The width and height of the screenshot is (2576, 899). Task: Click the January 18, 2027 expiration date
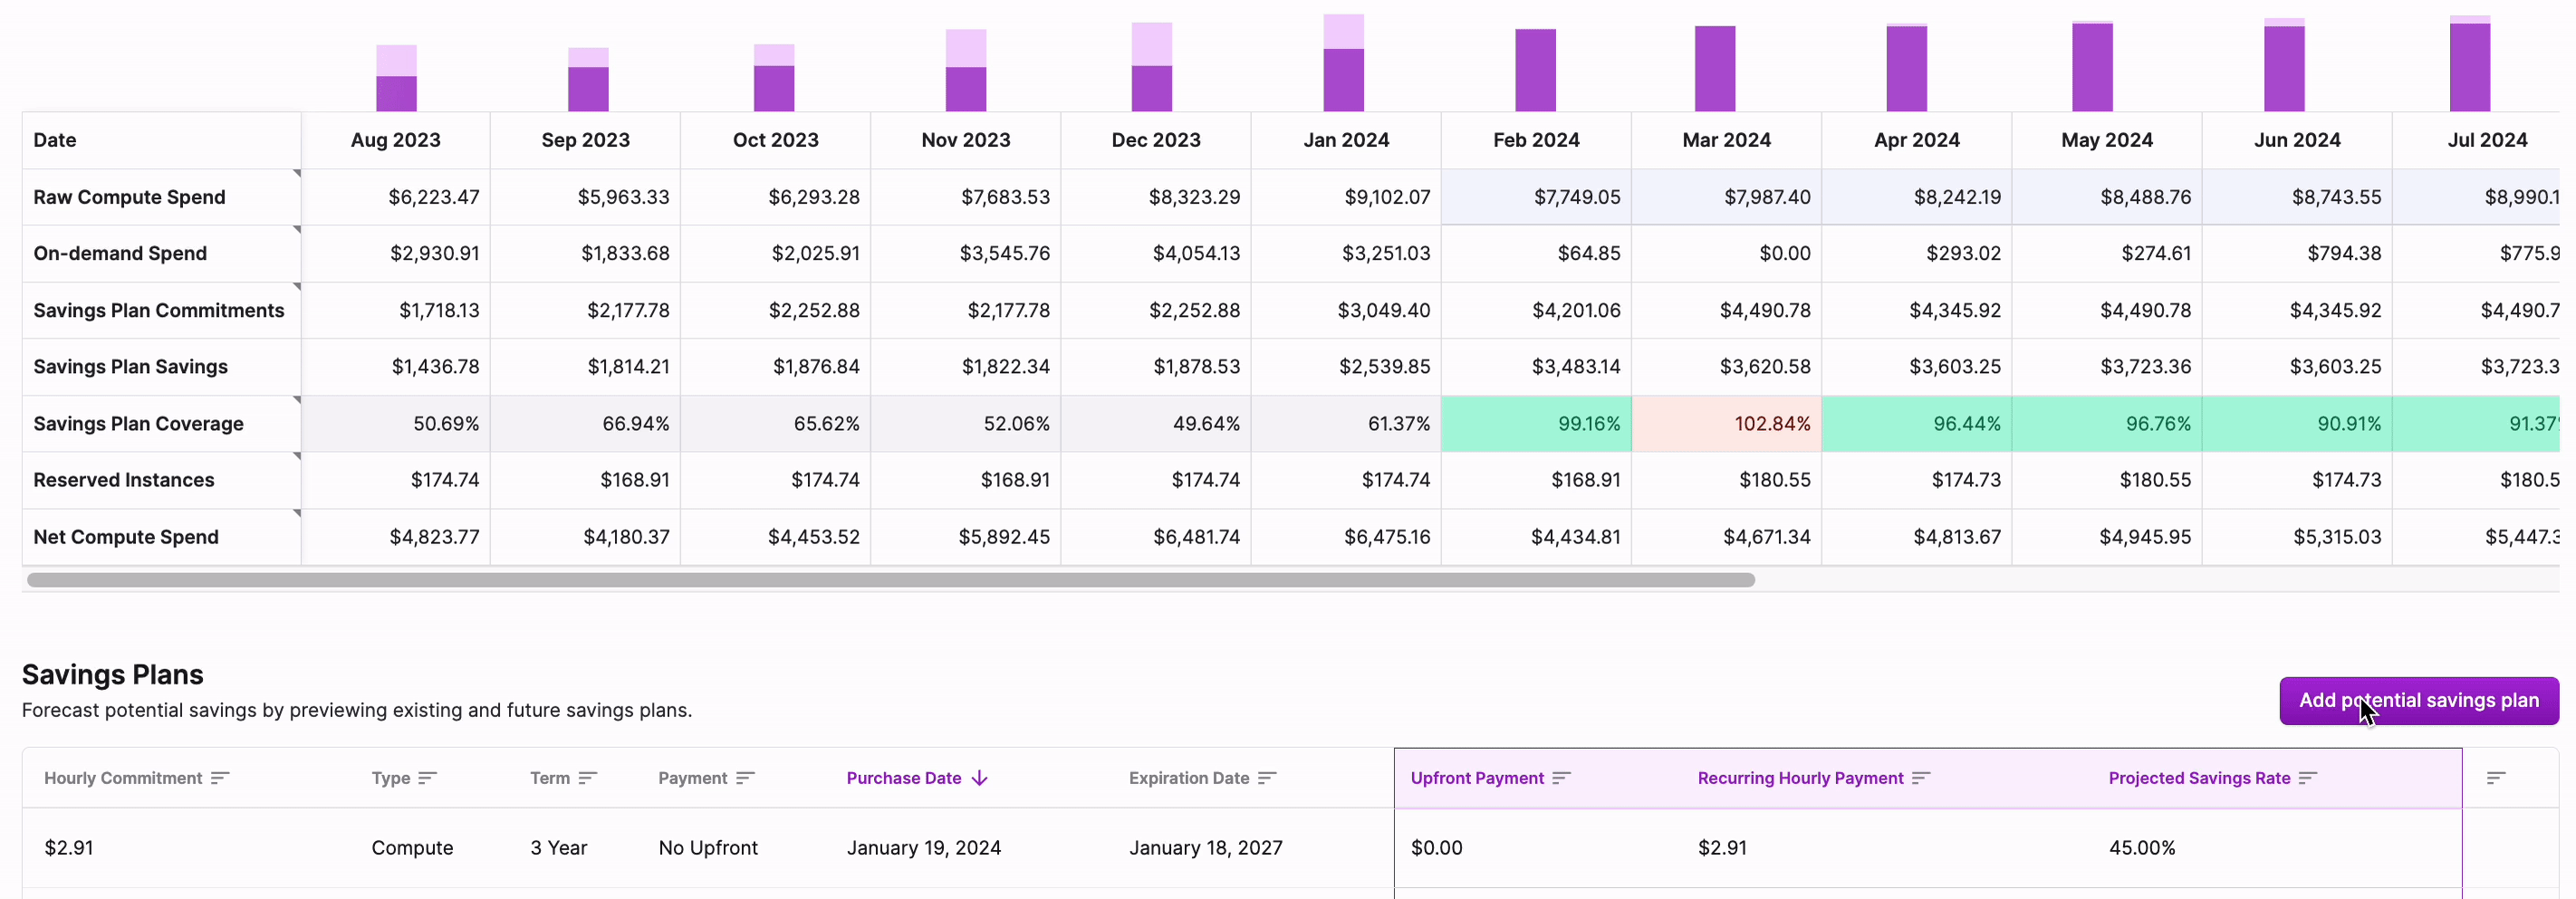click(x=1205, y=848)
